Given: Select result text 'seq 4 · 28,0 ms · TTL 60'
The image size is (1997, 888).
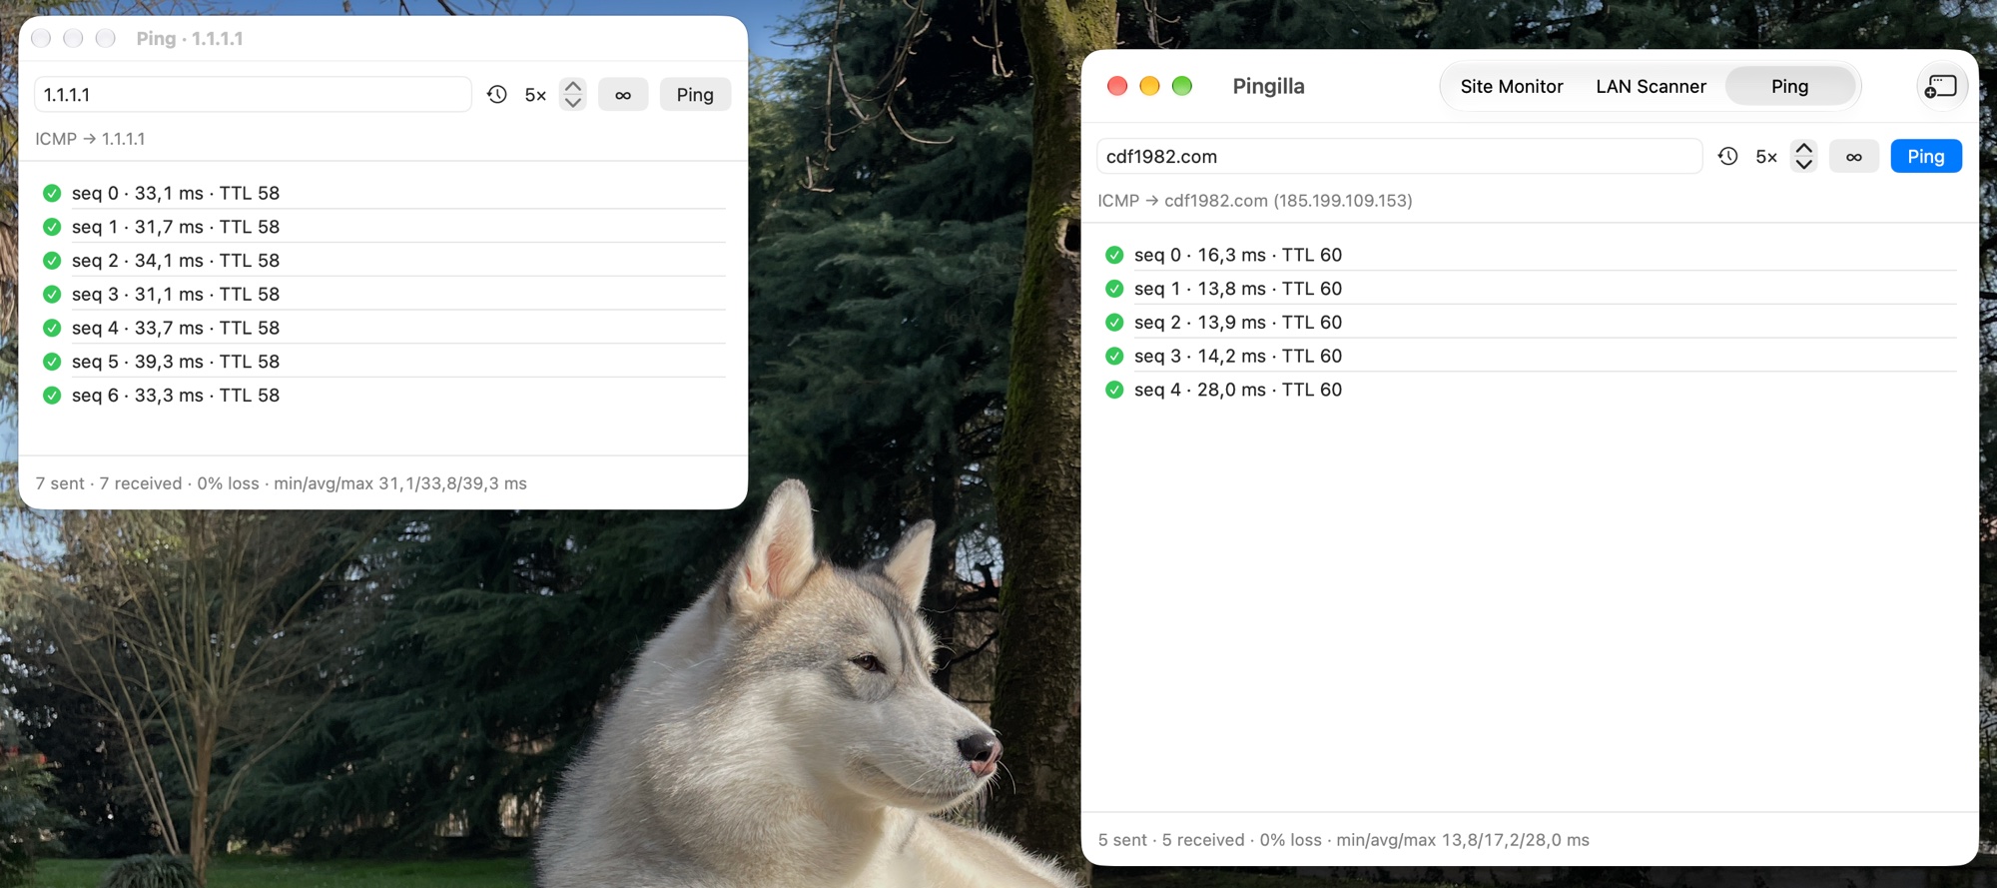Looking at the screenshot, I should pos(1238,390).
